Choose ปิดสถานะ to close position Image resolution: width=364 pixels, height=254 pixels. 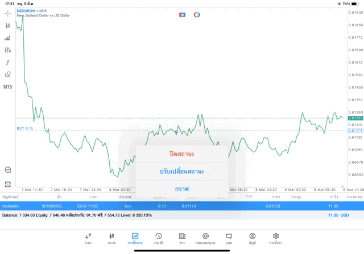pos(182,154)
